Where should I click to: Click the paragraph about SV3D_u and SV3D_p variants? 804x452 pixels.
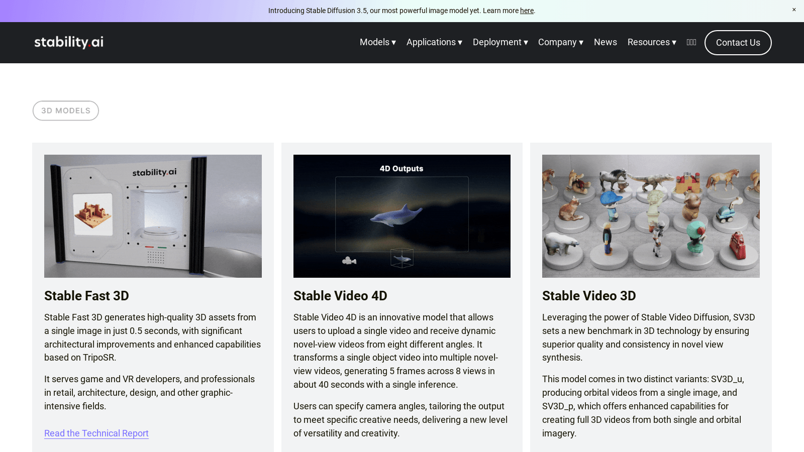(x=651, y=406)
